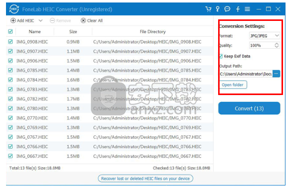Close the FoneLab HEIC Converter window
Image resolution: width=290 pixels, height=193 pixels.
point(278,9)
